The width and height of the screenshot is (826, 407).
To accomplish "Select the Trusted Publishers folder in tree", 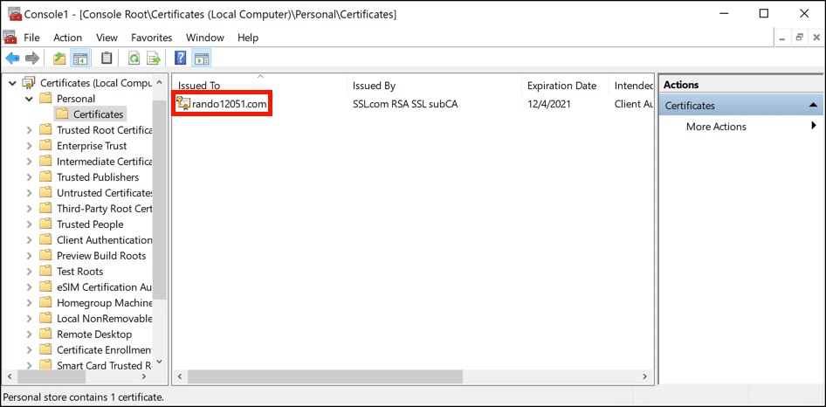I will click(x=97, y=177).
